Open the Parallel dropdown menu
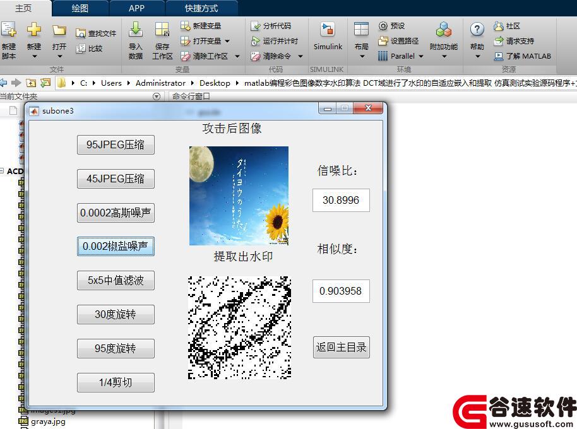 click(x=421, y=56)
